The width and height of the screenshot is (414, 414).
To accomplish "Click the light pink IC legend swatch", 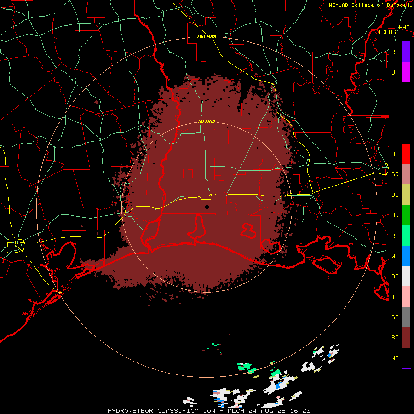I will 406,297.
